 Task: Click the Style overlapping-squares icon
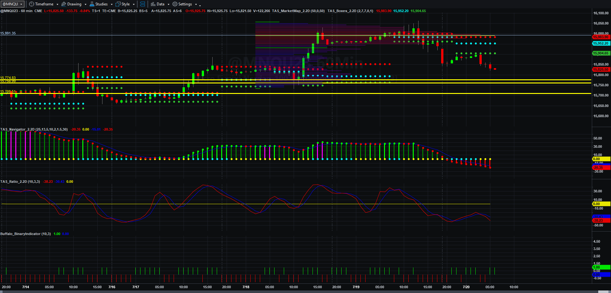coord(118,4)
